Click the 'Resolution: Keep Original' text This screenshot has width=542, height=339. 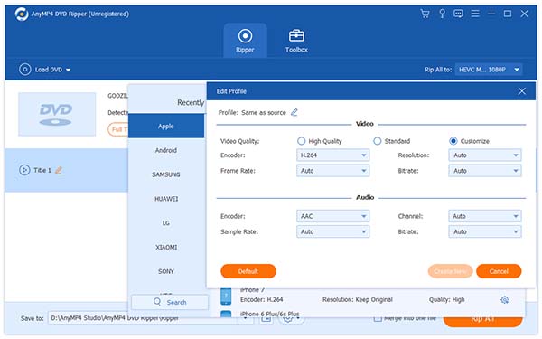[358, 299]
